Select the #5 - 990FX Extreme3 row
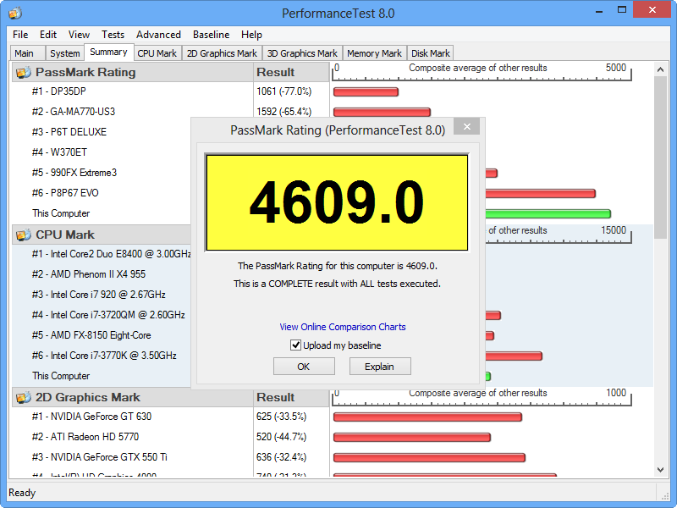 tap(74, 173)
